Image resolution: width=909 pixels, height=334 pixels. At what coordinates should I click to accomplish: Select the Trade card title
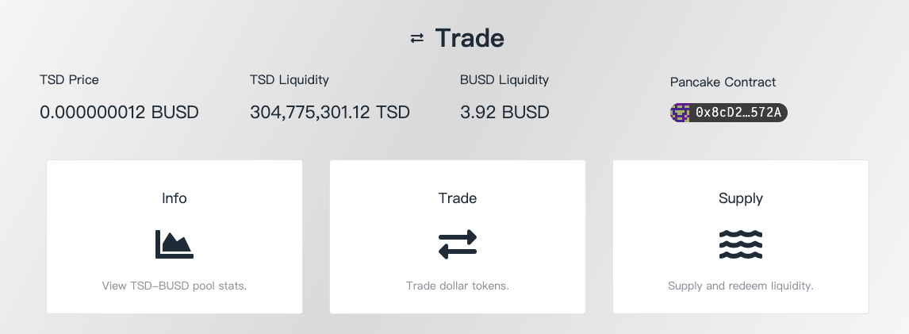coord(458,198)
